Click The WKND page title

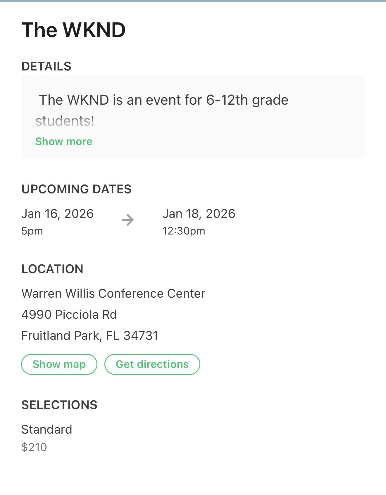[x=73, y=30]
